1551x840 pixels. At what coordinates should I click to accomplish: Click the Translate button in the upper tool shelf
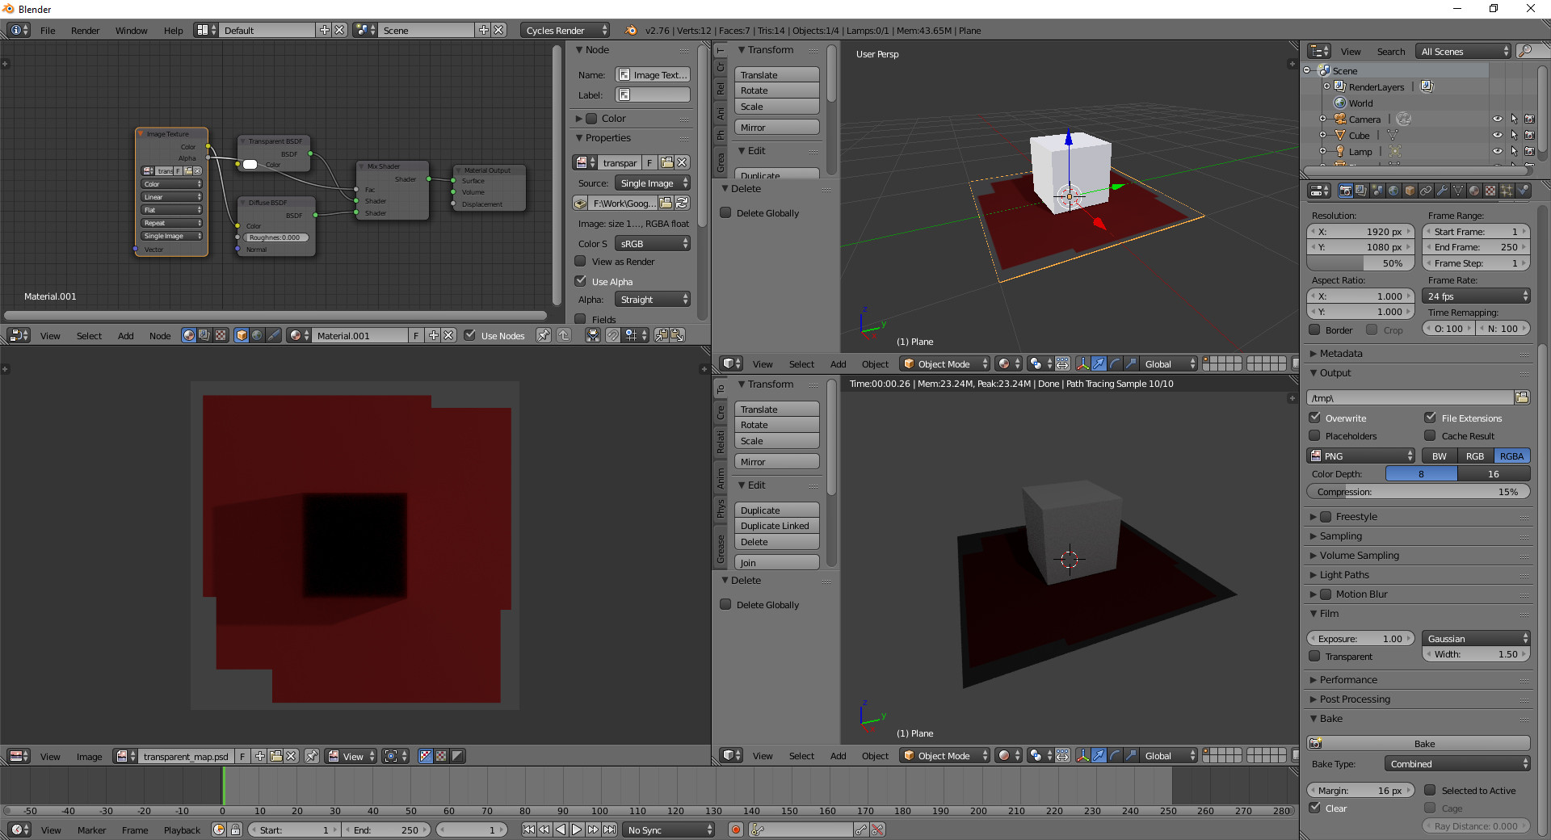777,75
